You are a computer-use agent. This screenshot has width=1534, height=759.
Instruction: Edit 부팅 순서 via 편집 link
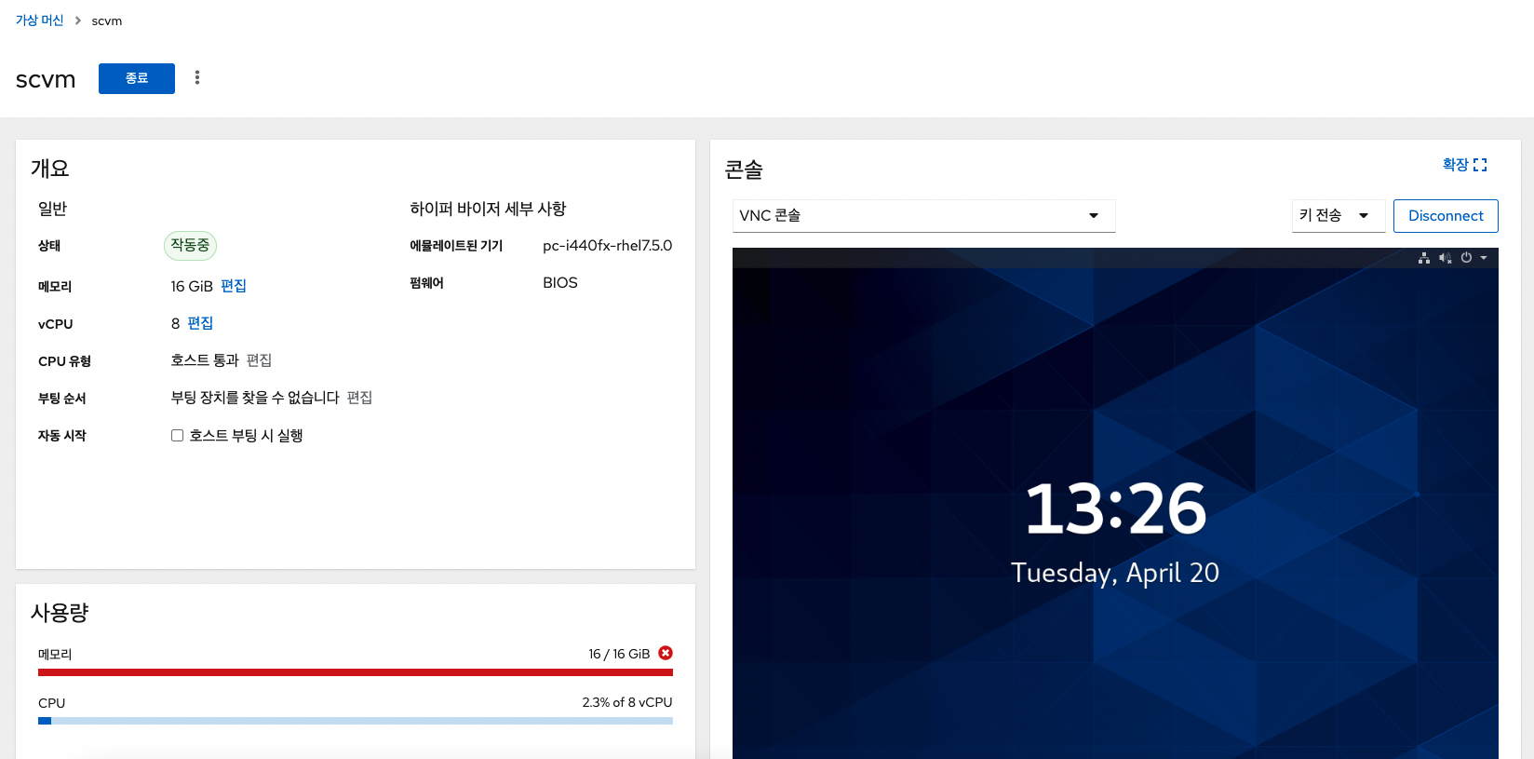click(359, 398)
